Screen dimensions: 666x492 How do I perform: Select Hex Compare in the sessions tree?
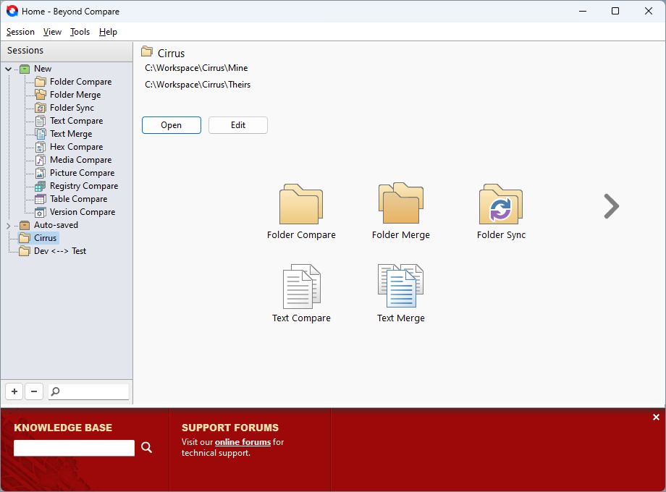tap(76, 147)
